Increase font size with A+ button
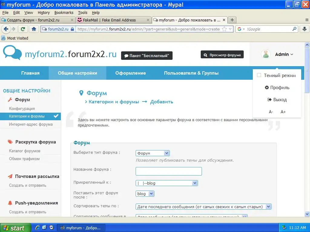 click(x=283, y=112)
